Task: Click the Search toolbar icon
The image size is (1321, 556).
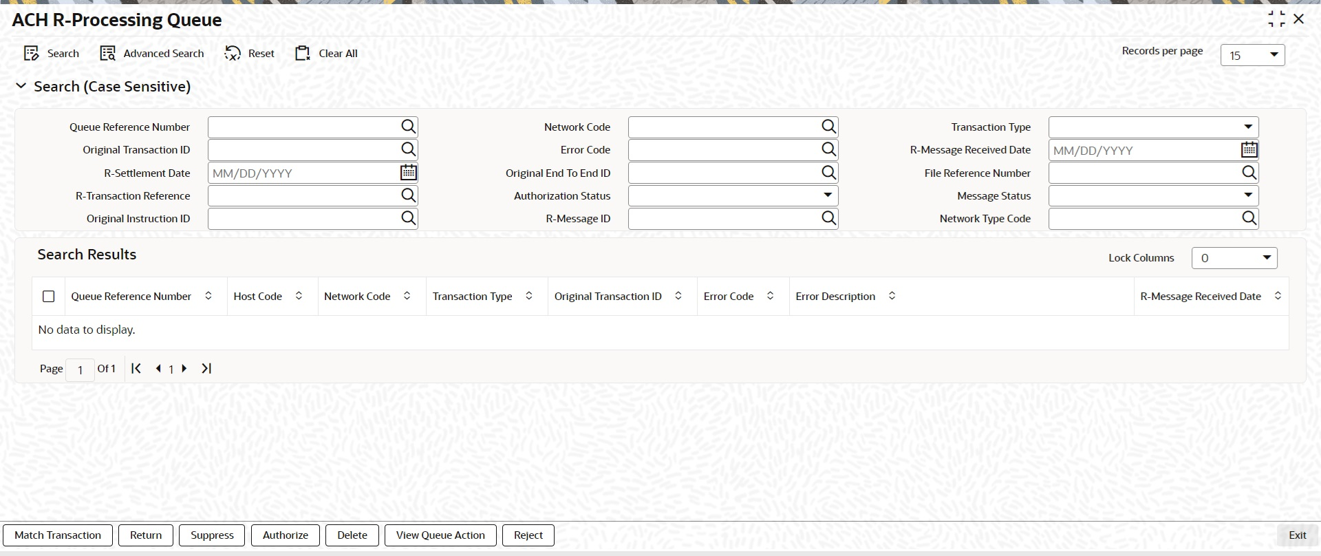Action: (32, 54)
